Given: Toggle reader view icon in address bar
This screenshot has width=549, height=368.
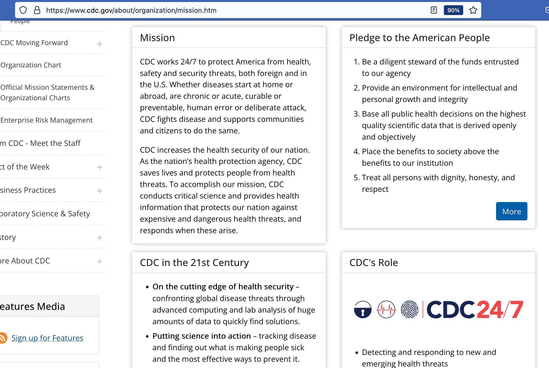Looking at the screenshot, I should [434, 10].
